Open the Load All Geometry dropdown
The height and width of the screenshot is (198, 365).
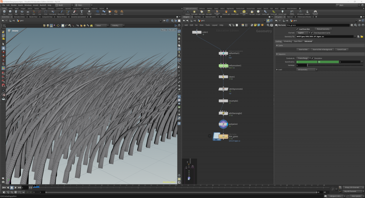pyautogui.click(x=307, y=70)
